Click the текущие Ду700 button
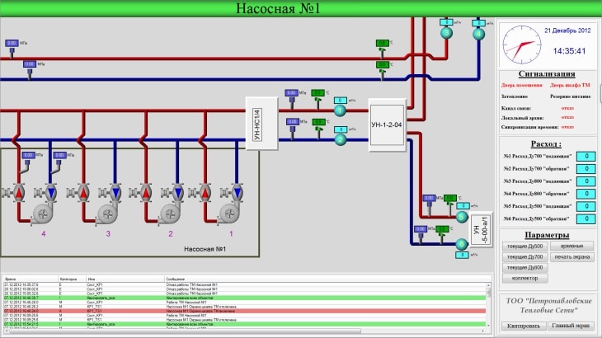This screenshot has height=338, width=602. tap(524, 257)
